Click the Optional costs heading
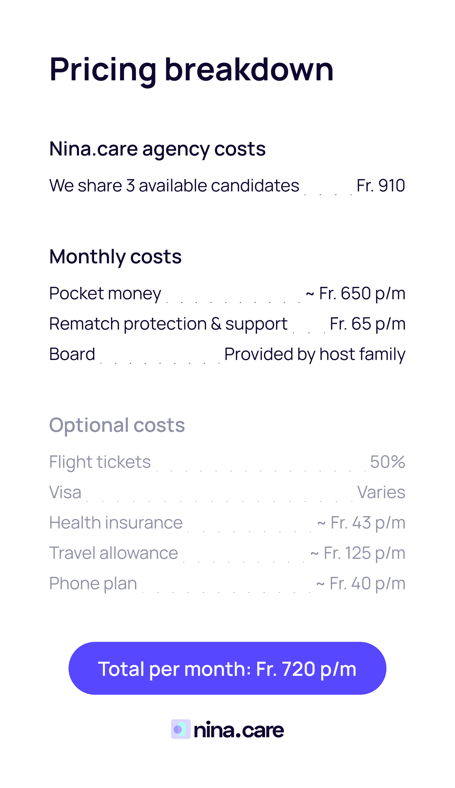 pos(117,425)
